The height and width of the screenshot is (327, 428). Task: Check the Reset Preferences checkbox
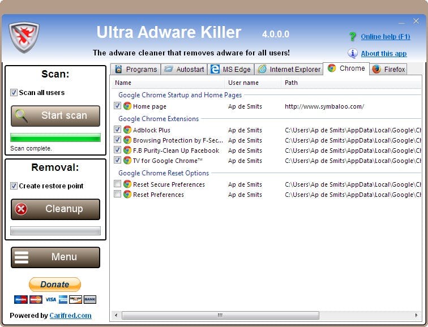[117, 194]
